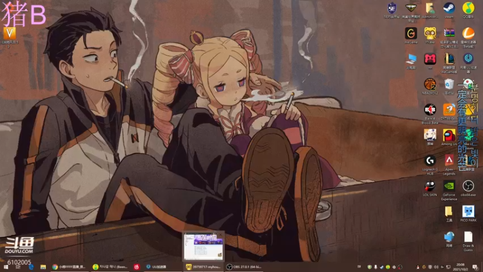
Task: Launch Back 4 Blood Beta
Action: [430, 114]
